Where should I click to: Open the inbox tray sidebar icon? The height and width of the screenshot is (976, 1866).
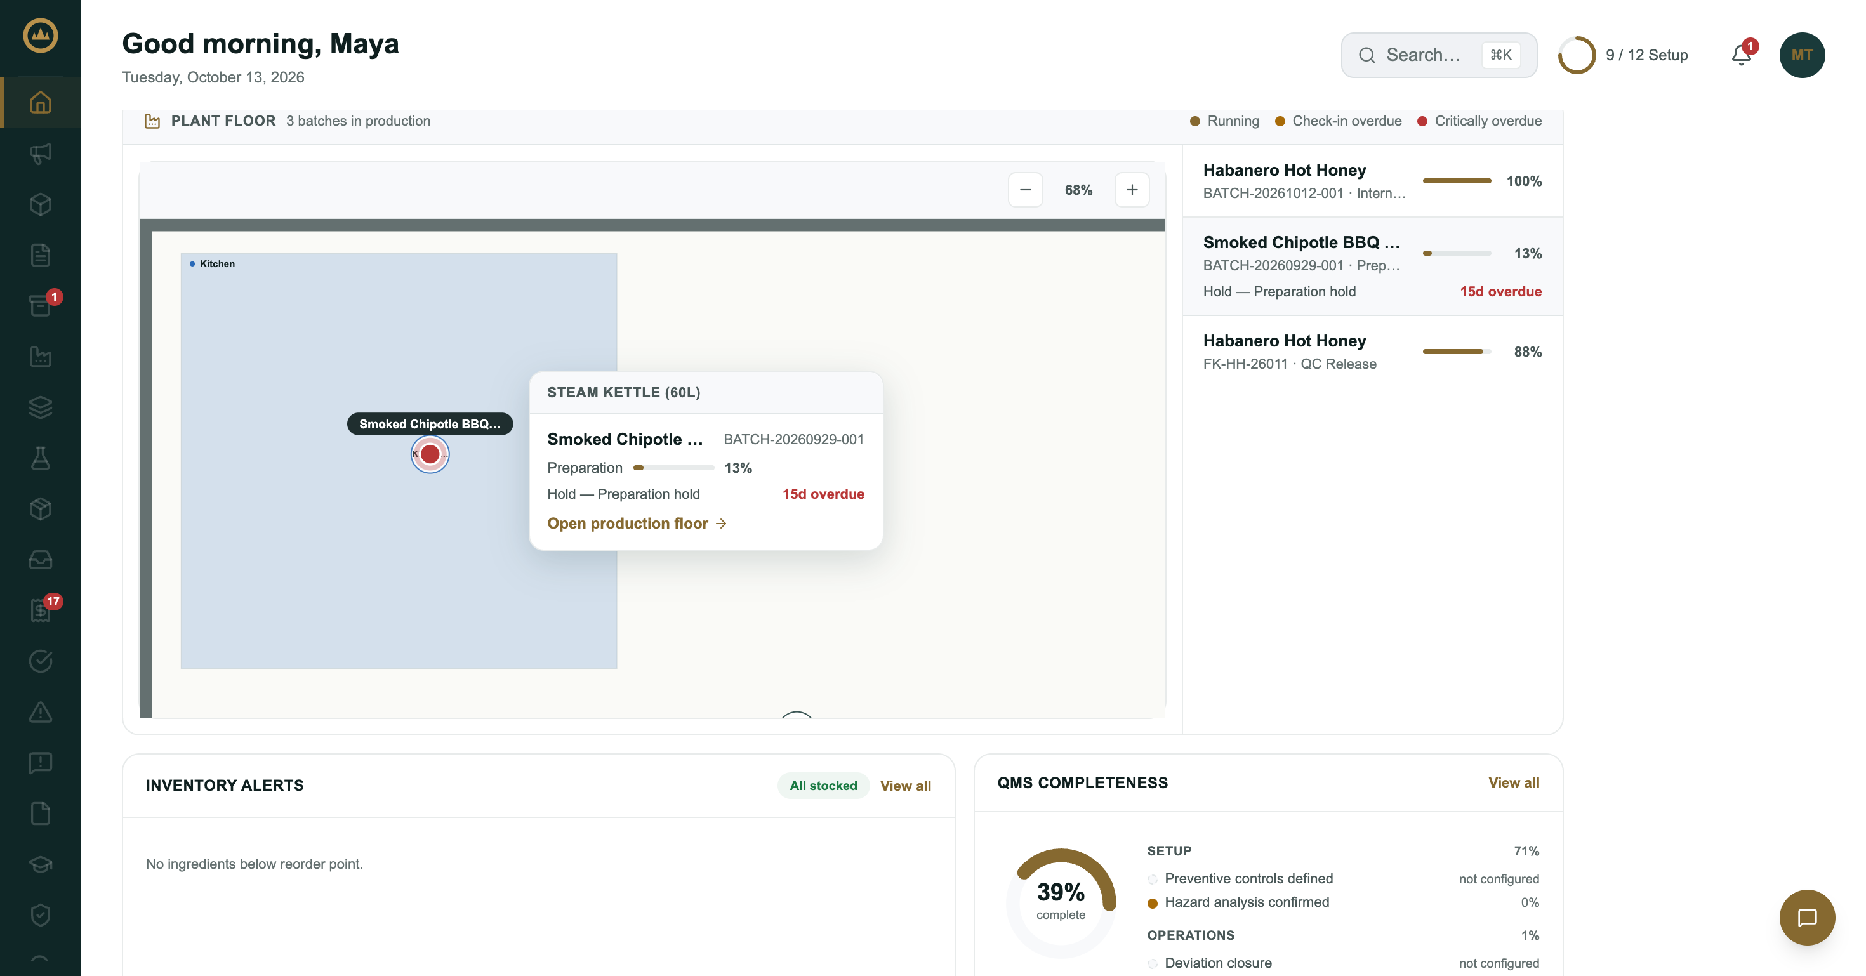[41, 560]
